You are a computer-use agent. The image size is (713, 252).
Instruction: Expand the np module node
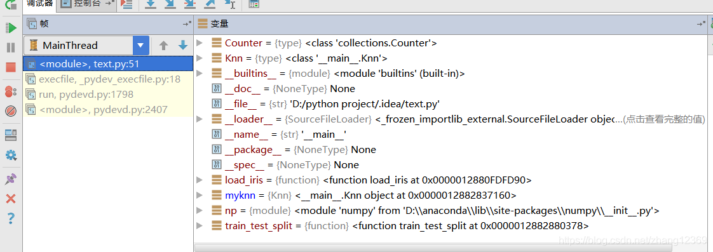[199, 211]
